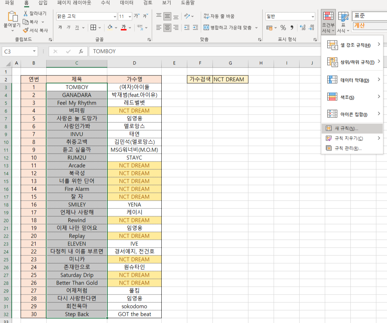Open font group dialog launcher (글꼴)
This screenshot has width=387, height=323.
coord(149,39)
